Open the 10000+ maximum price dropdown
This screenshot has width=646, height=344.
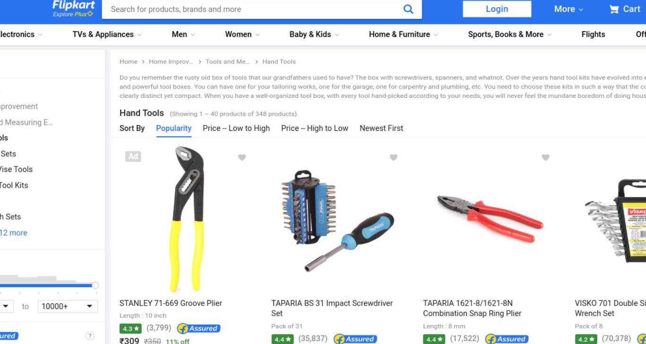point(68,306)
